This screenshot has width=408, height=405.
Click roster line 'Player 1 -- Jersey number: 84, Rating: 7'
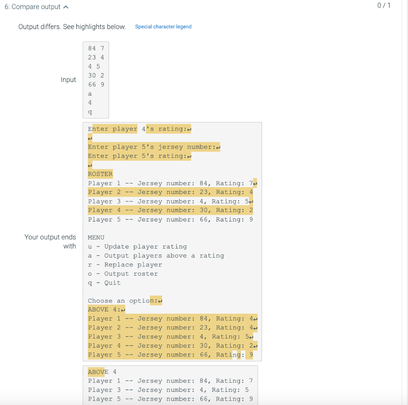coord(173,183)
